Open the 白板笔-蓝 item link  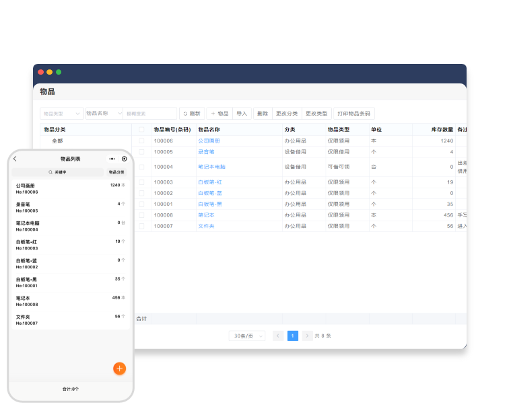210,193
